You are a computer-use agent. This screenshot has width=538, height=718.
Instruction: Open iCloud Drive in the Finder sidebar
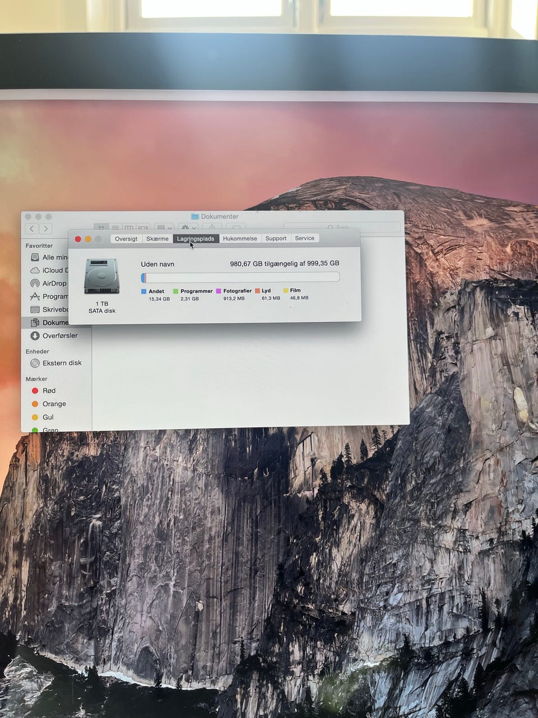tap(49, 270)
